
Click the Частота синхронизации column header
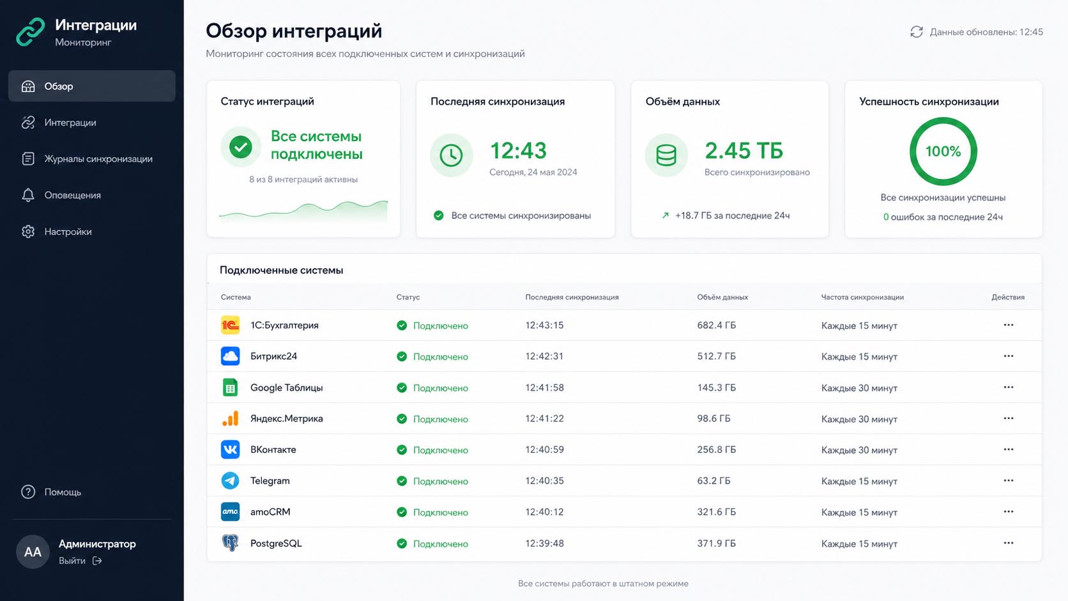pos(862,297)
